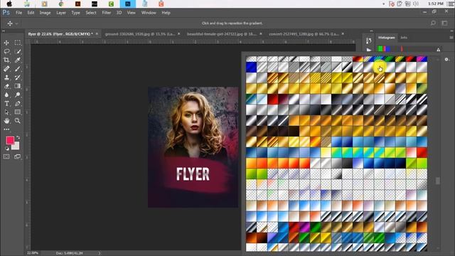Click the Photoshop icon in the top bar
455x256 pixels.
(128, 4)
